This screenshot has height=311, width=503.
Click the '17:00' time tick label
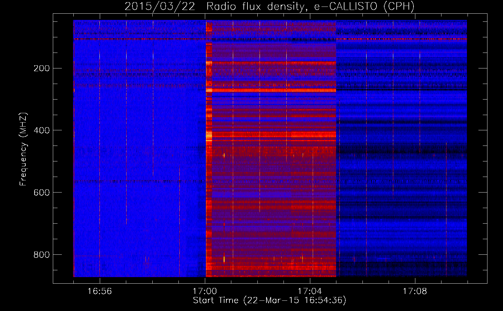[x=205, y=291]
